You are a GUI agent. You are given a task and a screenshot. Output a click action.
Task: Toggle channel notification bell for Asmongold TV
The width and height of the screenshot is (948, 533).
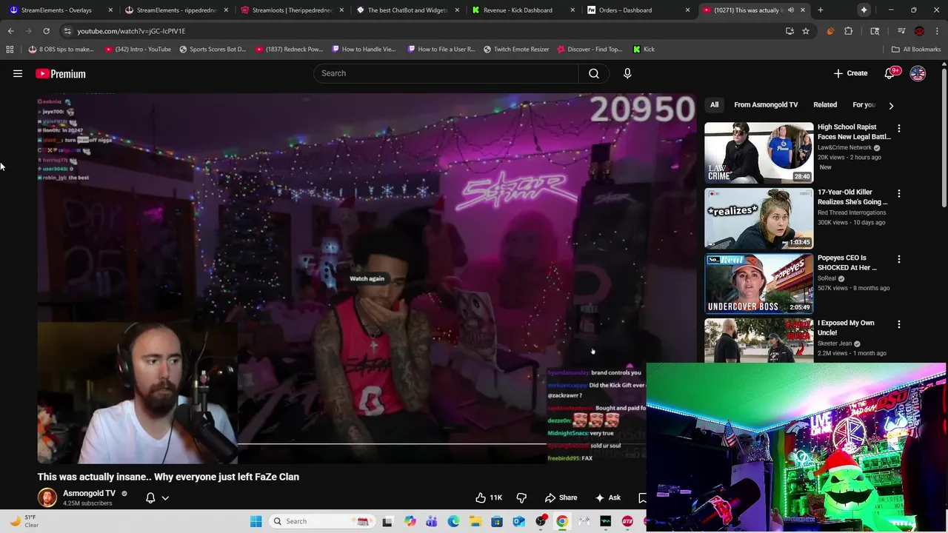click(150, 498)
